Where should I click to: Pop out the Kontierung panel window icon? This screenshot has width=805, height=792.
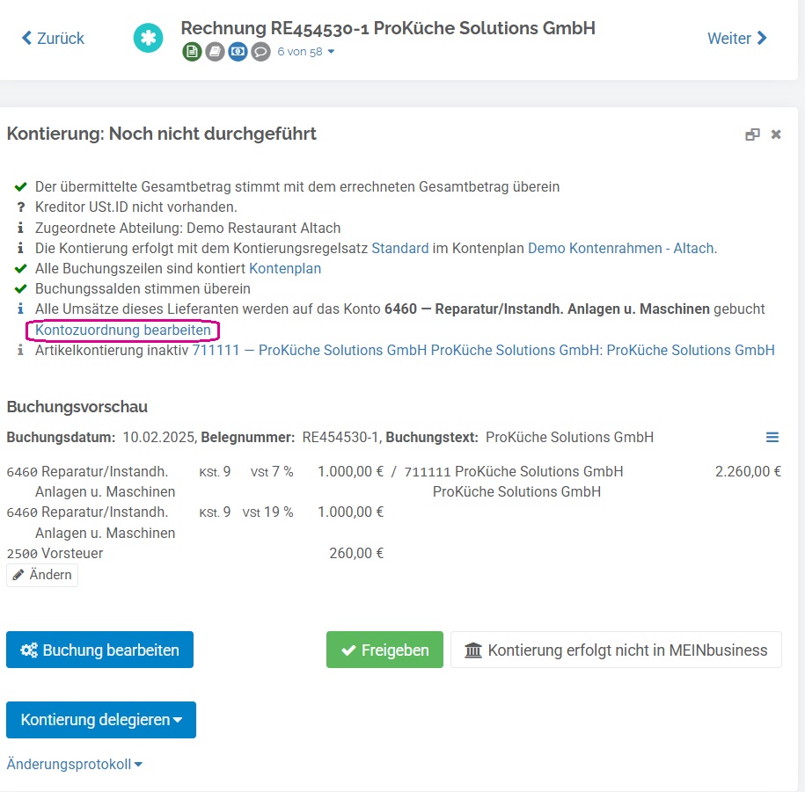[x=752, y=134]
